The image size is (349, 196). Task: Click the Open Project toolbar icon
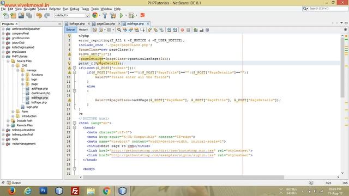click(21, 15)
